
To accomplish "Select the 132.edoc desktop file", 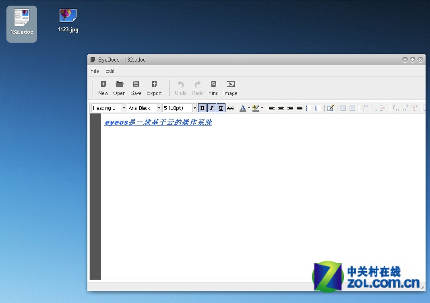I will [22, 24].
